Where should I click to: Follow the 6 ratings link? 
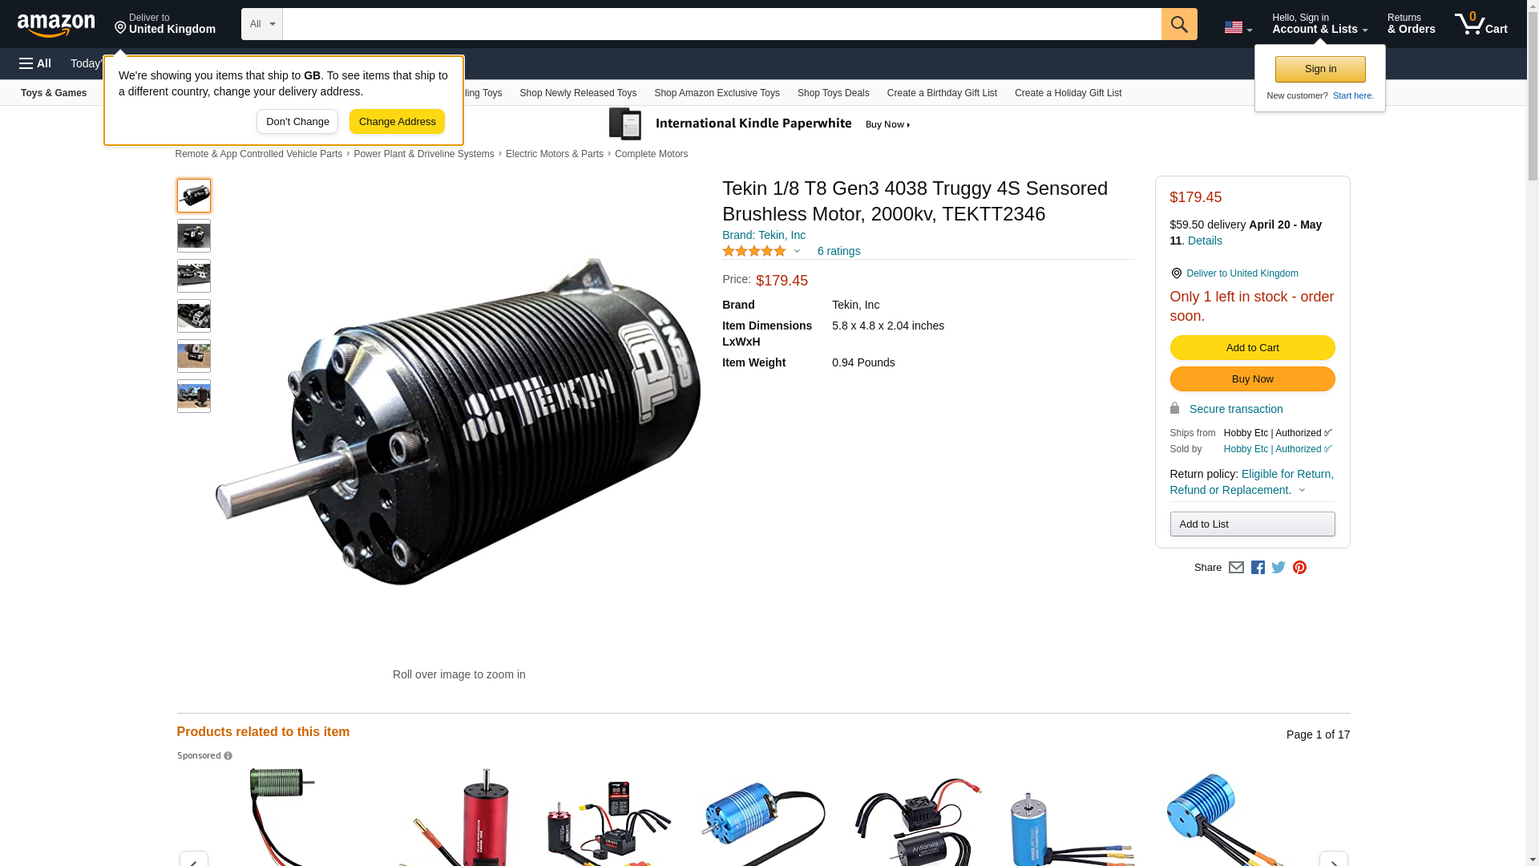click(838, 251)
